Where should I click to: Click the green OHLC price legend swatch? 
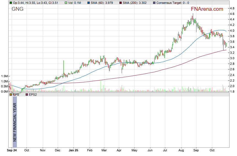click(10, 3)
